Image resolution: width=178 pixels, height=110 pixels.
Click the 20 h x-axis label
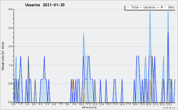pyautogui.click(x=149, y=104)
